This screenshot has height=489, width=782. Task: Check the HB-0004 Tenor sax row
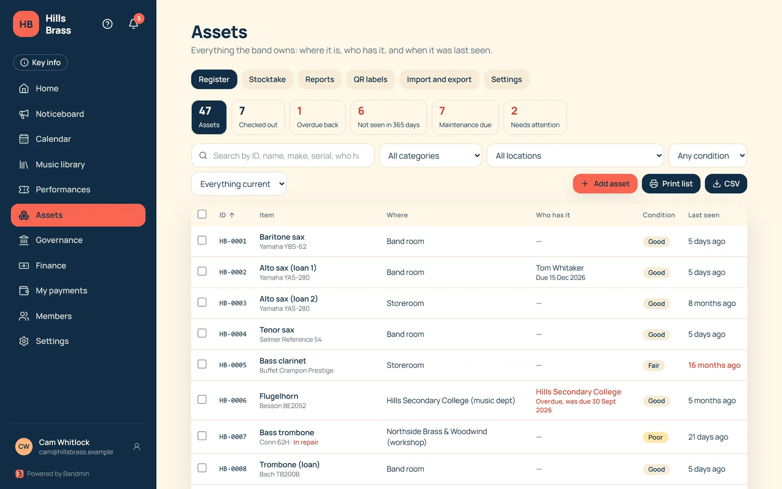click(202, 333)
